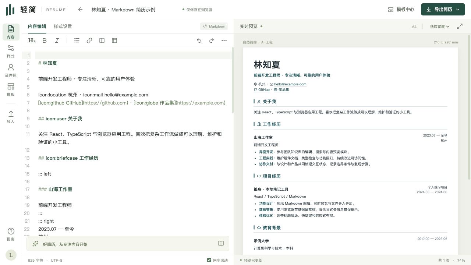Click hello@example.com link in preview
This screenshot has height=265, width=471.
point(290,84)
